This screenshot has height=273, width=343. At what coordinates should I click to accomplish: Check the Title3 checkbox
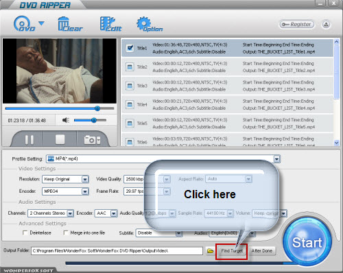point(130,86)
